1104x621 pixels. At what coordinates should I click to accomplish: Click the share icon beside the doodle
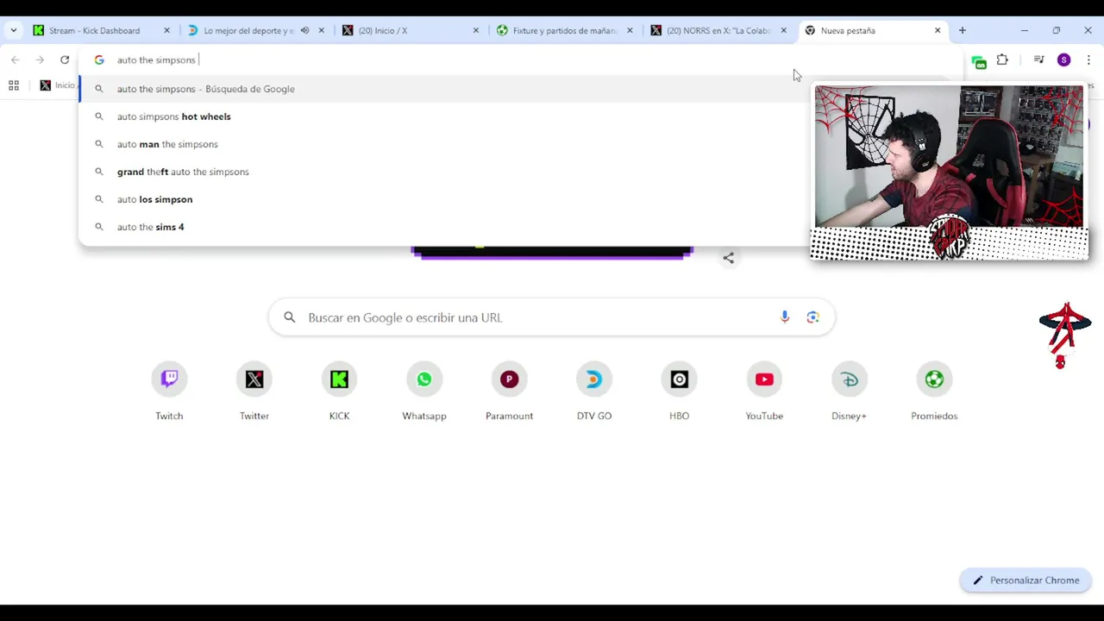point(729,258)
